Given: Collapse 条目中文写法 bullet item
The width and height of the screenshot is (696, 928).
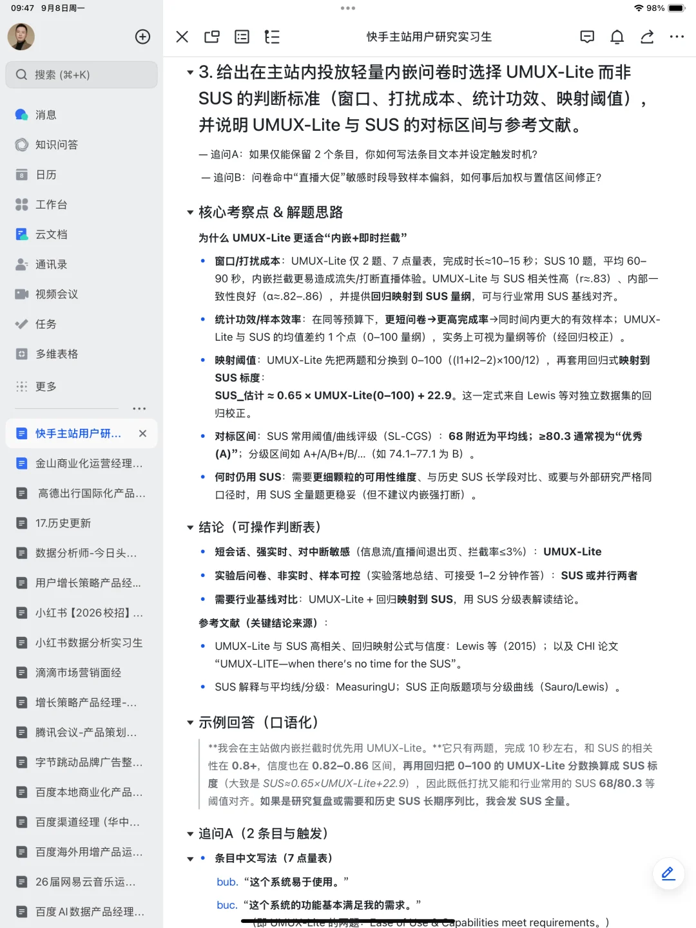Looking at the screenshot, I should tap(190, 858).
